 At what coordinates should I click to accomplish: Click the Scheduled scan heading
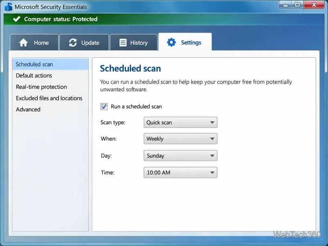130,68
